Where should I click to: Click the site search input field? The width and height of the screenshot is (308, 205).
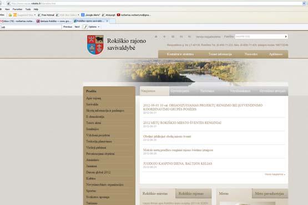(260, 37)
